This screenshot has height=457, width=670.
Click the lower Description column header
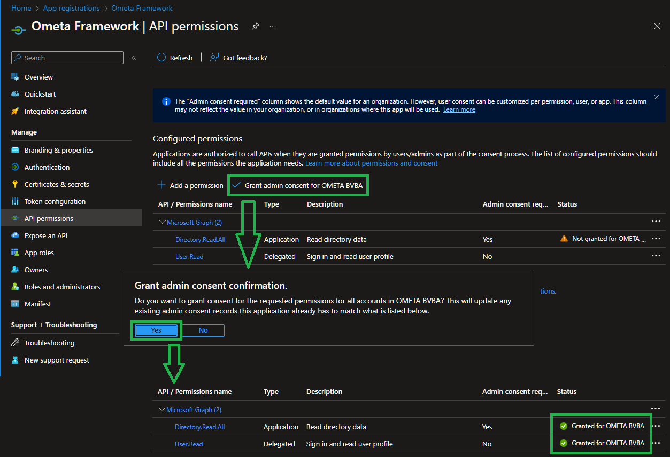click(x=325, y=391)
